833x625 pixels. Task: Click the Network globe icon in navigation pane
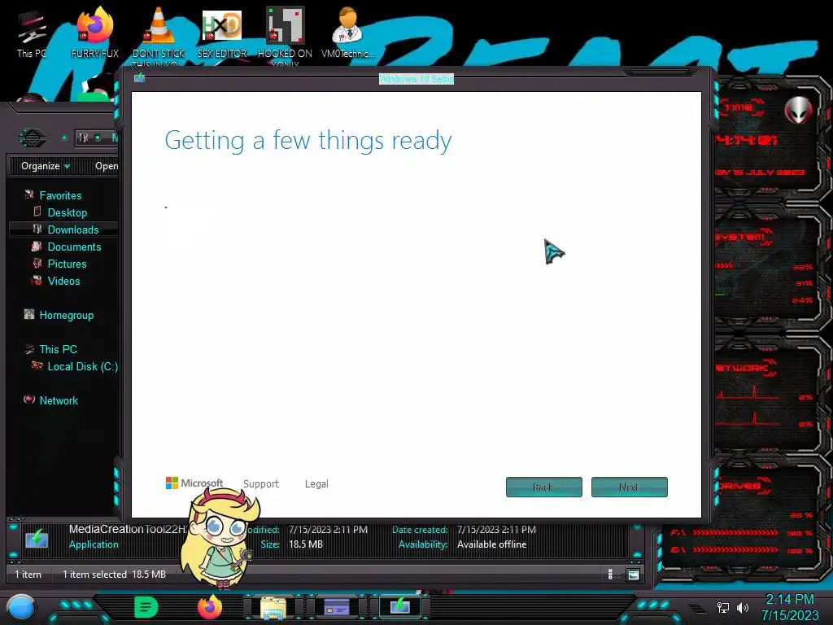coord(29,400)
